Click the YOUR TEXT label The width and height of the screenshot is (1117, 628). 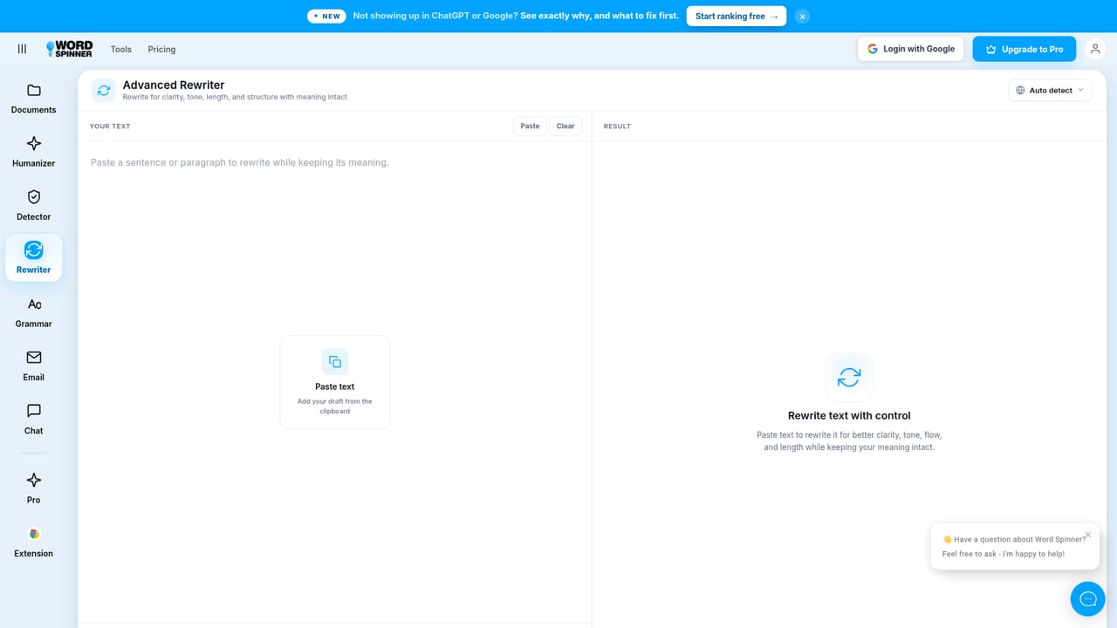110,126
